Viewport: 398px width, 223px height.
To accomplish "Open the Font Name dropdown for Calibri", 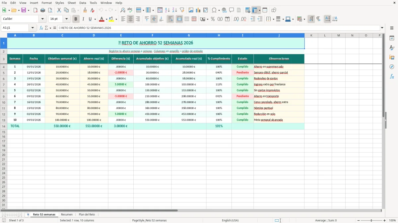I will point(42,19).
